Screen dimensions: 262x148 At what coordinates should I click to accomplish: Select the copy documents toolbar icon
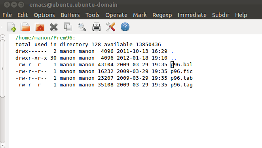(68, 27)
